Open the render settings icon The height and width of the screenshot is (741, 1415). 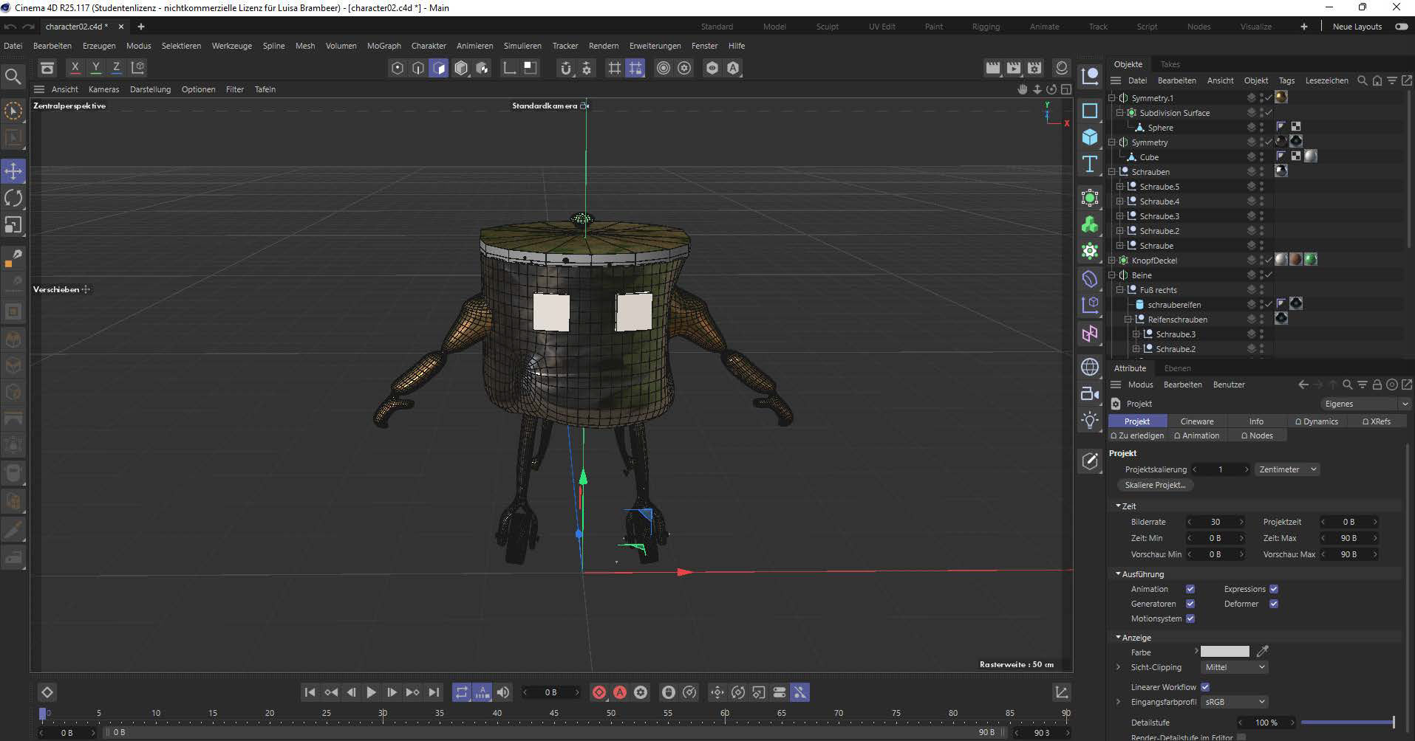point(1034,68)
